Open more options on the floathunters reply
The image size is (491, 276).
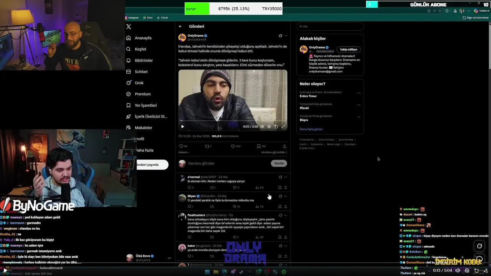pos(285,215)
